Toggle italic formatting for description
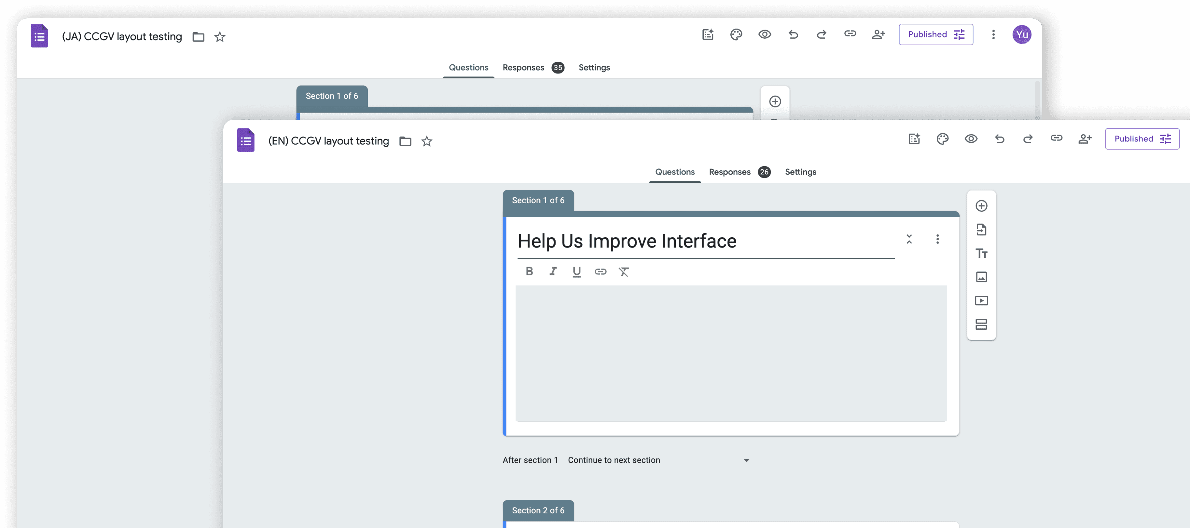The height and width of the screenshot is (528, 1190). [x=553, y=271]
